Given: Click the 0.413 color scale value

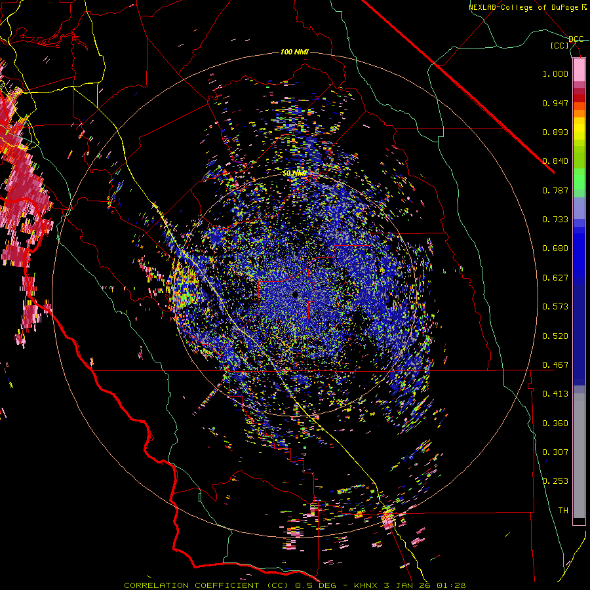Looking at the screenshot, I should (555, 394).
